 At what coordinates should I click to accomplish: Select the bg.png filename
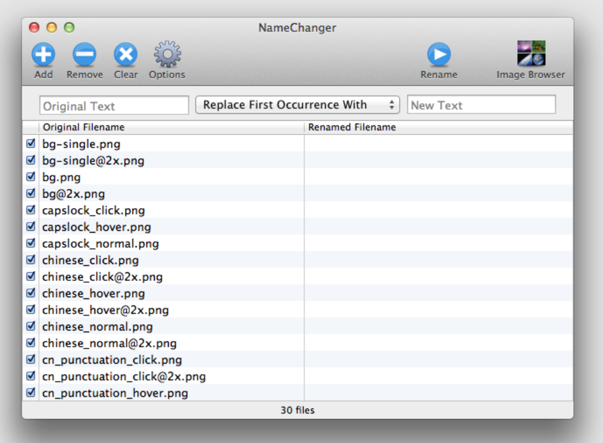61,177
